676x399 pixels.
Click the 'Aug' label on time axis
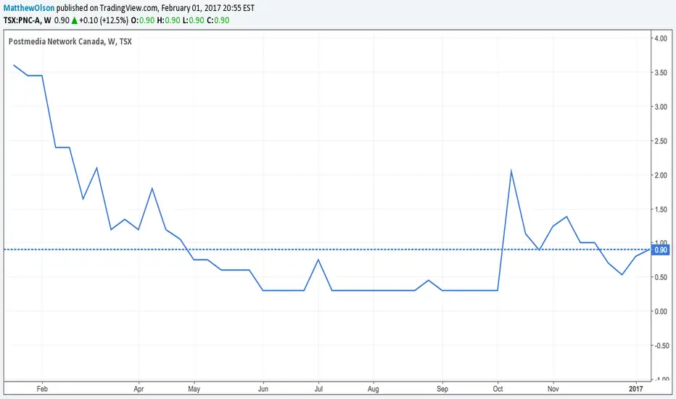(x=374, y=389)
